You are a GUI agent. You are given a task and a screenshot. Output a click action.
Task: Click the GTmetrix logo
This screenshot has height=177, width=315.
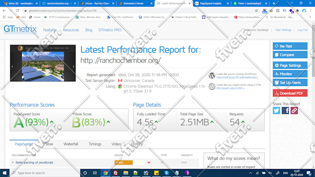20,29
